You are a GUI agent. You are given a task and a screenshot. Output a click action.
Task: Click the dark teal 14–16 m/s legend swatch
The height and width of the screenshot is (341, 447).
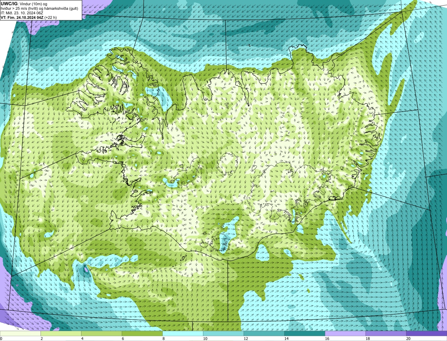click(305, 333)
